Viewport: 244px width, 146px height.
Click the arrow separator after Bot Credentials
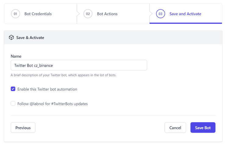click(78, 14)
